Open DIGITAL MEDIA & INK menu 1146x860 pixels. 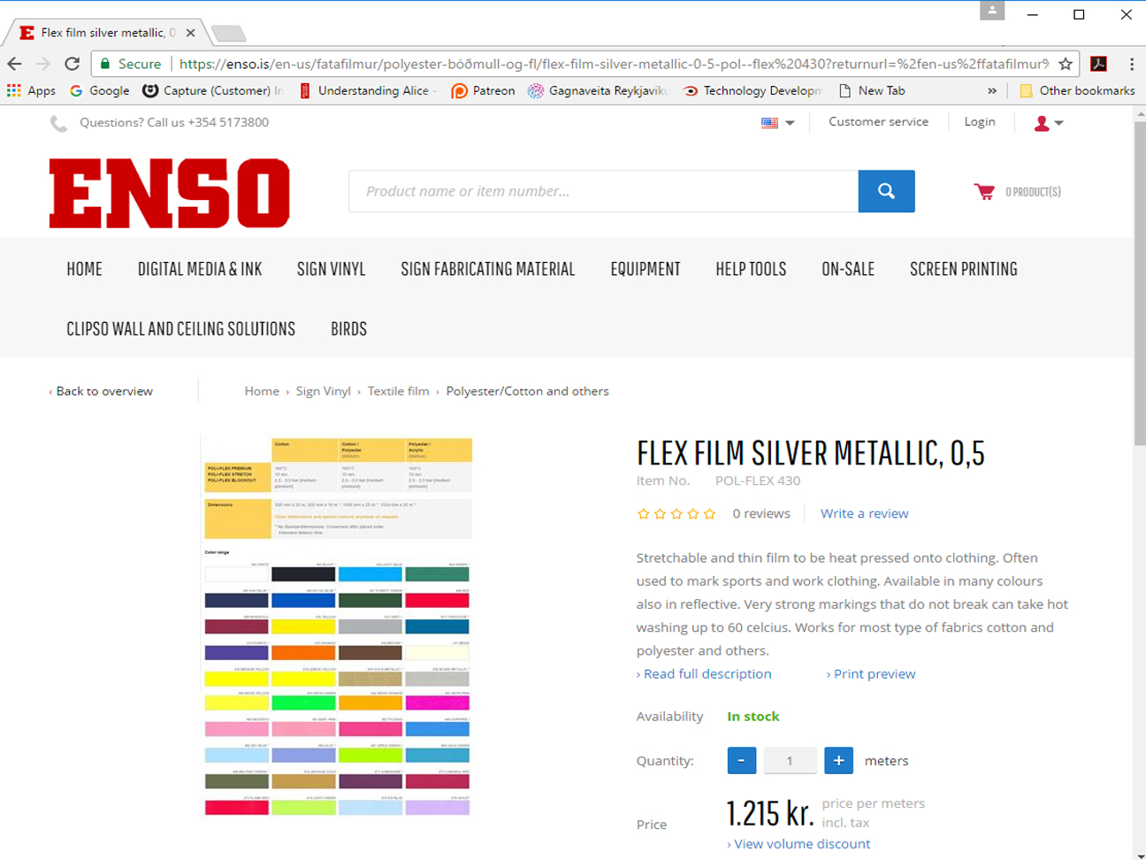click(200, 269)
